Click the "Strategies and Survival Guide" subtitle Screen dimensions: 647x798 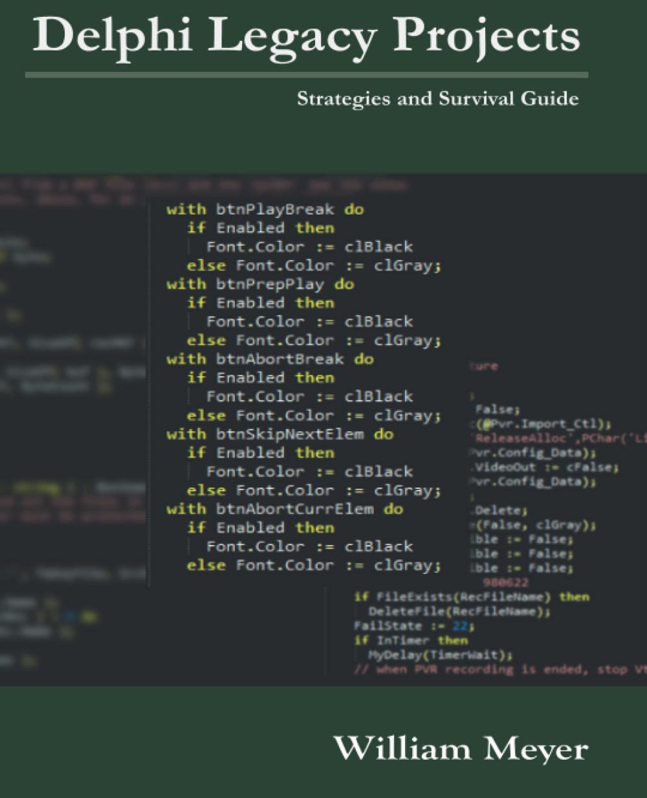pyautogui.click(x=437, y=99)
